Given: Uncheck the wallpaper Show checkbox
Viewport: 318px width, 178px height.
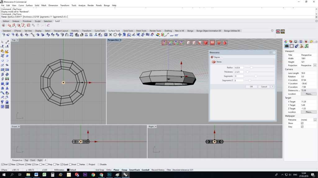Looking at the screenshot, I should tap(302, 123).
